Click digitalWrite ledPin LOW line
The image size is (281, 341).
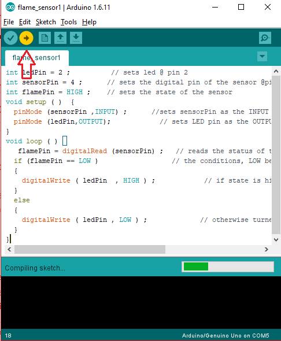84,220
